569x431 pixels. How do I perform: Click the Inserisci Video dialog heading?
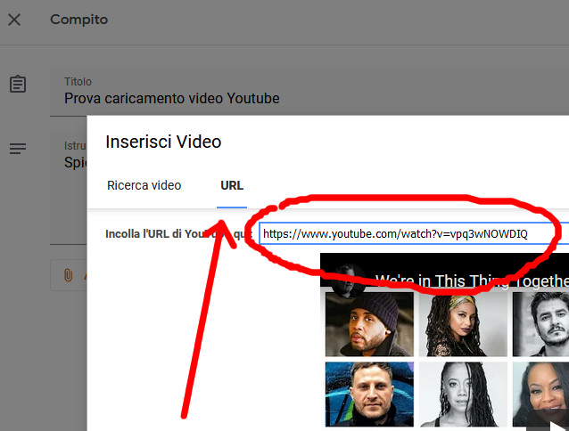tap(163, 142)
